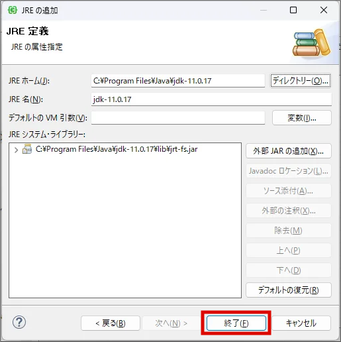This screenshot has width=341, height=342.
Task: Open the ディレクトリー(O)... browse button
Action: [301, 81]
